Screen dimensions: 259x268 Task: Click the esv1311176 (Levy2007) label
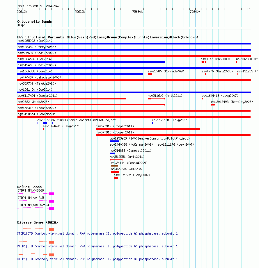(176, 144)
